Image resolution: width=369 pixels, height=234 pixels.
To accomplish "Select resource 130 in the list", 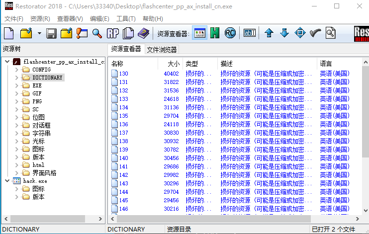I will 123,74.
